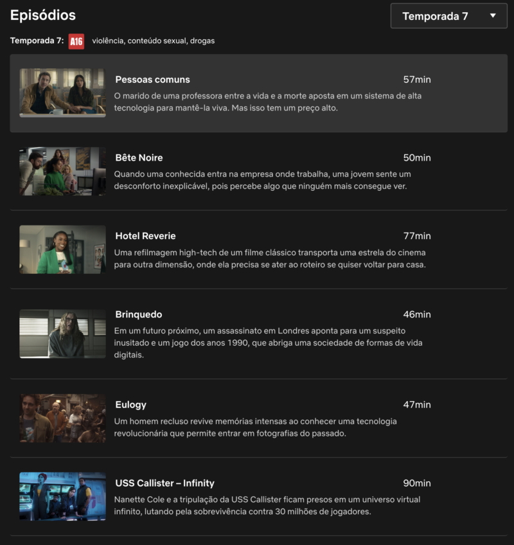Open the Eulogy episode title

click(130, 405)
